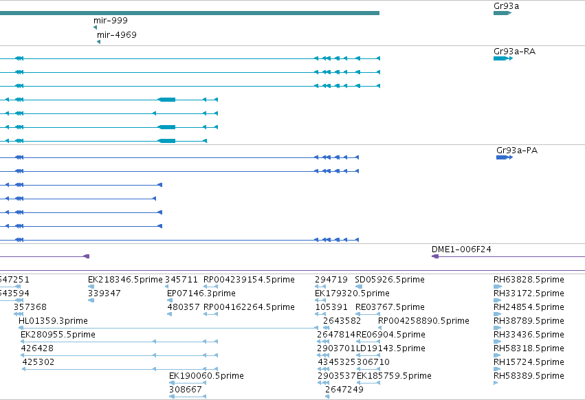
Task: Select the mir-4969 arrowhead glyph
Action: click(98, 42)
